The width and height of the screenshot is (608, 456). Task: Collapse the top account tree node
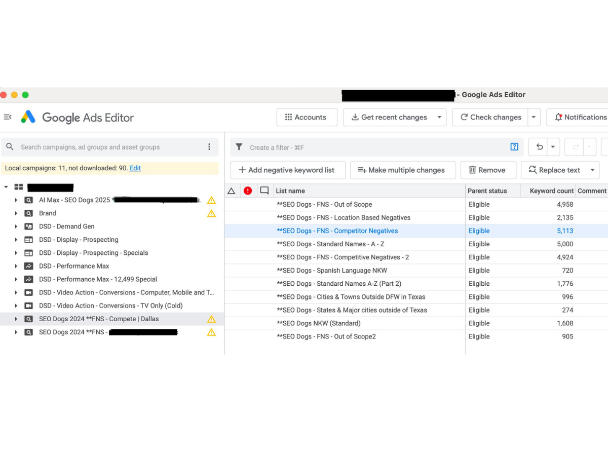(x=6, y=187)
